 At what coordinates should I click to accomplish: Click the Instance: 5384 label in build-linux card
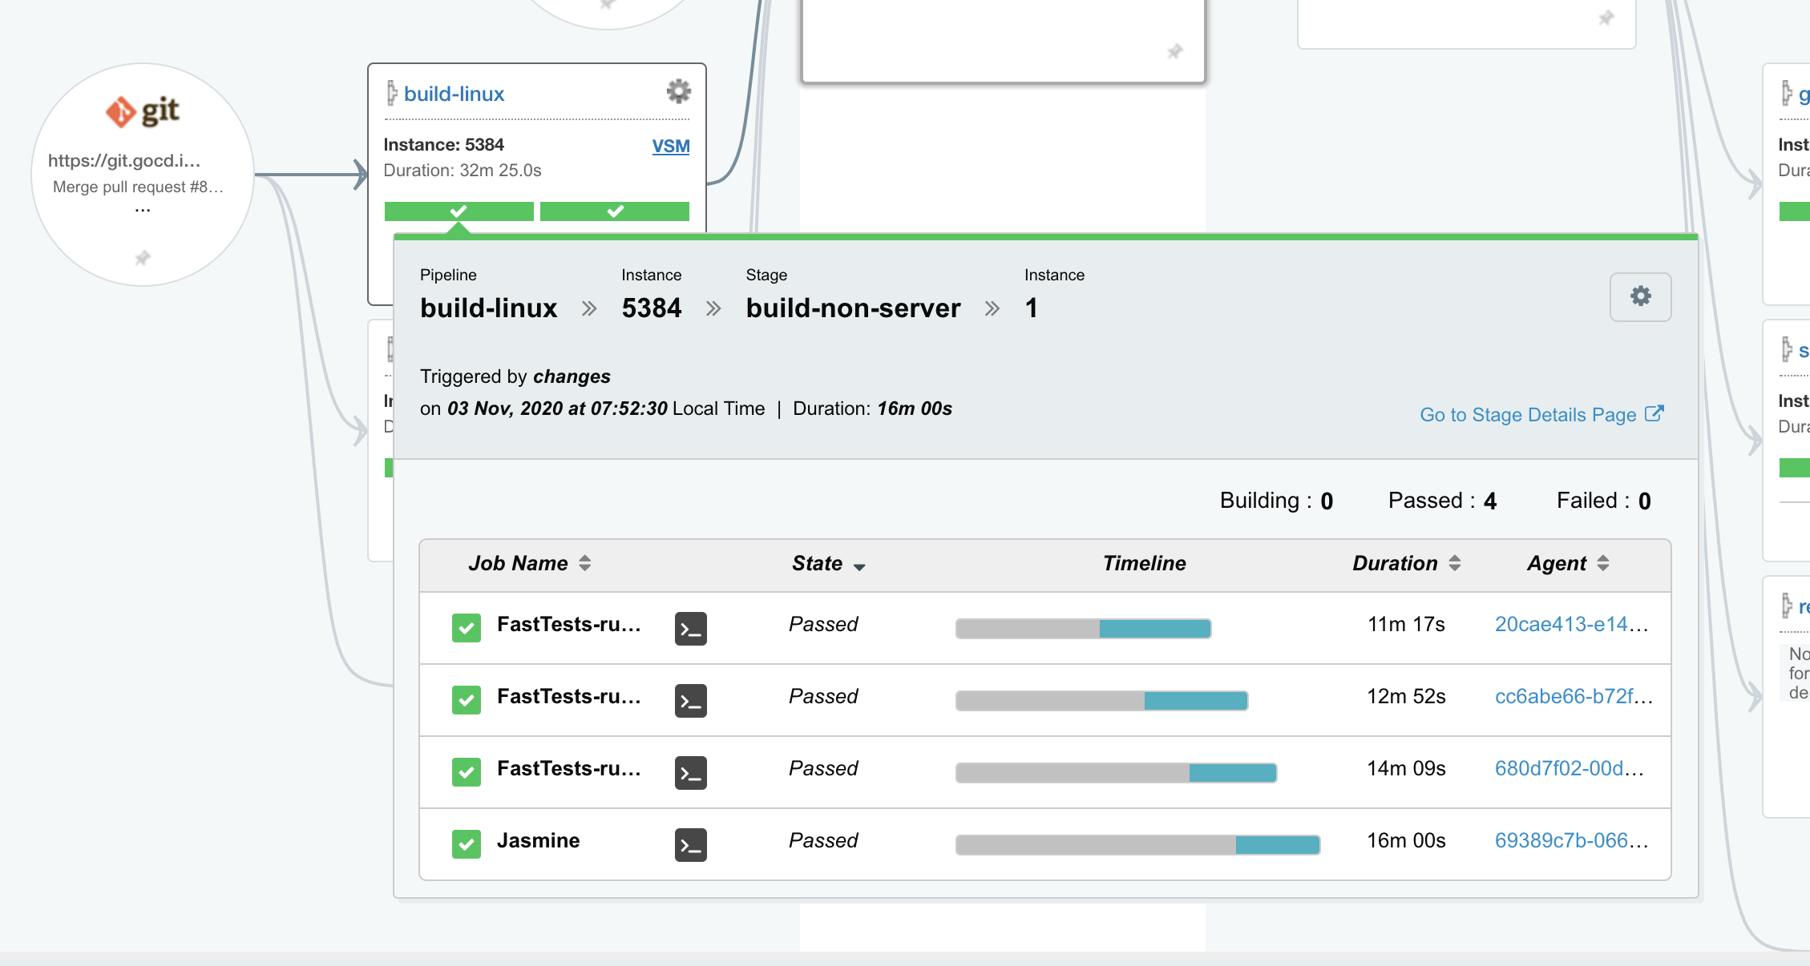point(443,145)
